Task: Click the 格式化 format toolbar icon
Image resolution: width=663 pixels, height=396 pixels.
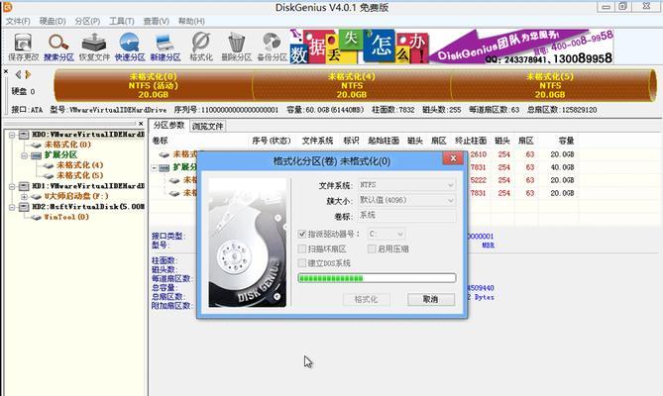Action: pyautogui.click(x=201, y=47)
